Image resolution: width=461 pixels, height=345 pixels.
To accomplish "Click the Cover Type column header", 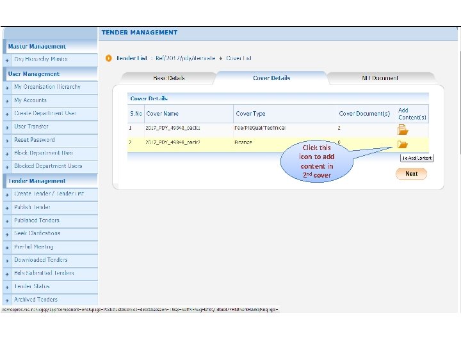I will [250, 114].
